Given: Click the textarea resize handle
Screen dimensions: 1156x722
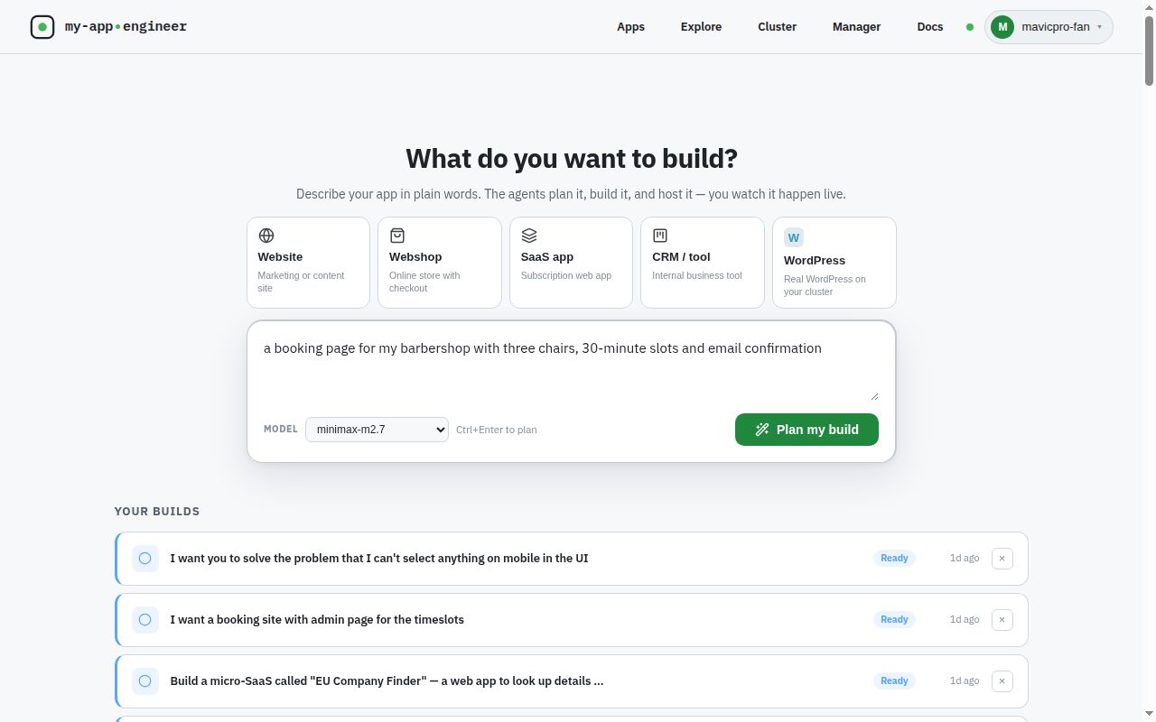Looking at the screenshot, I should (x=874, y=396).
